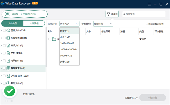Click the database files icon
This screenshot has height=105, width=170.
pos(8,68)
